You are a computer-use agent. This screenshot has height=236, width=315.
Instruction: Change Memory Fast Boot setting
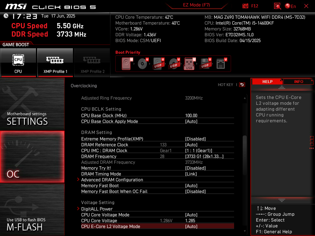(x=157, y=186)
